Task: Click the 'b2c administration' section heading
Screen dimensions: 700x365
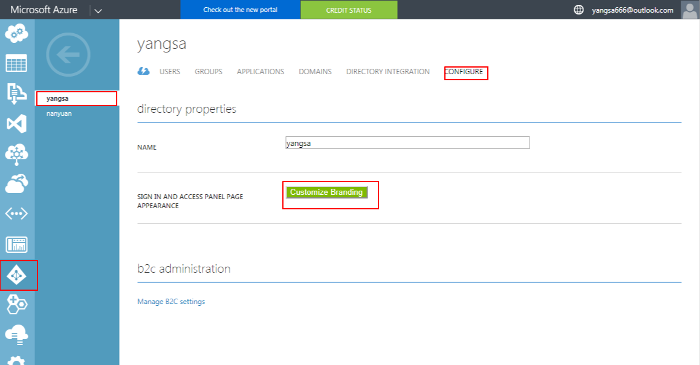Action: (184, 268)
